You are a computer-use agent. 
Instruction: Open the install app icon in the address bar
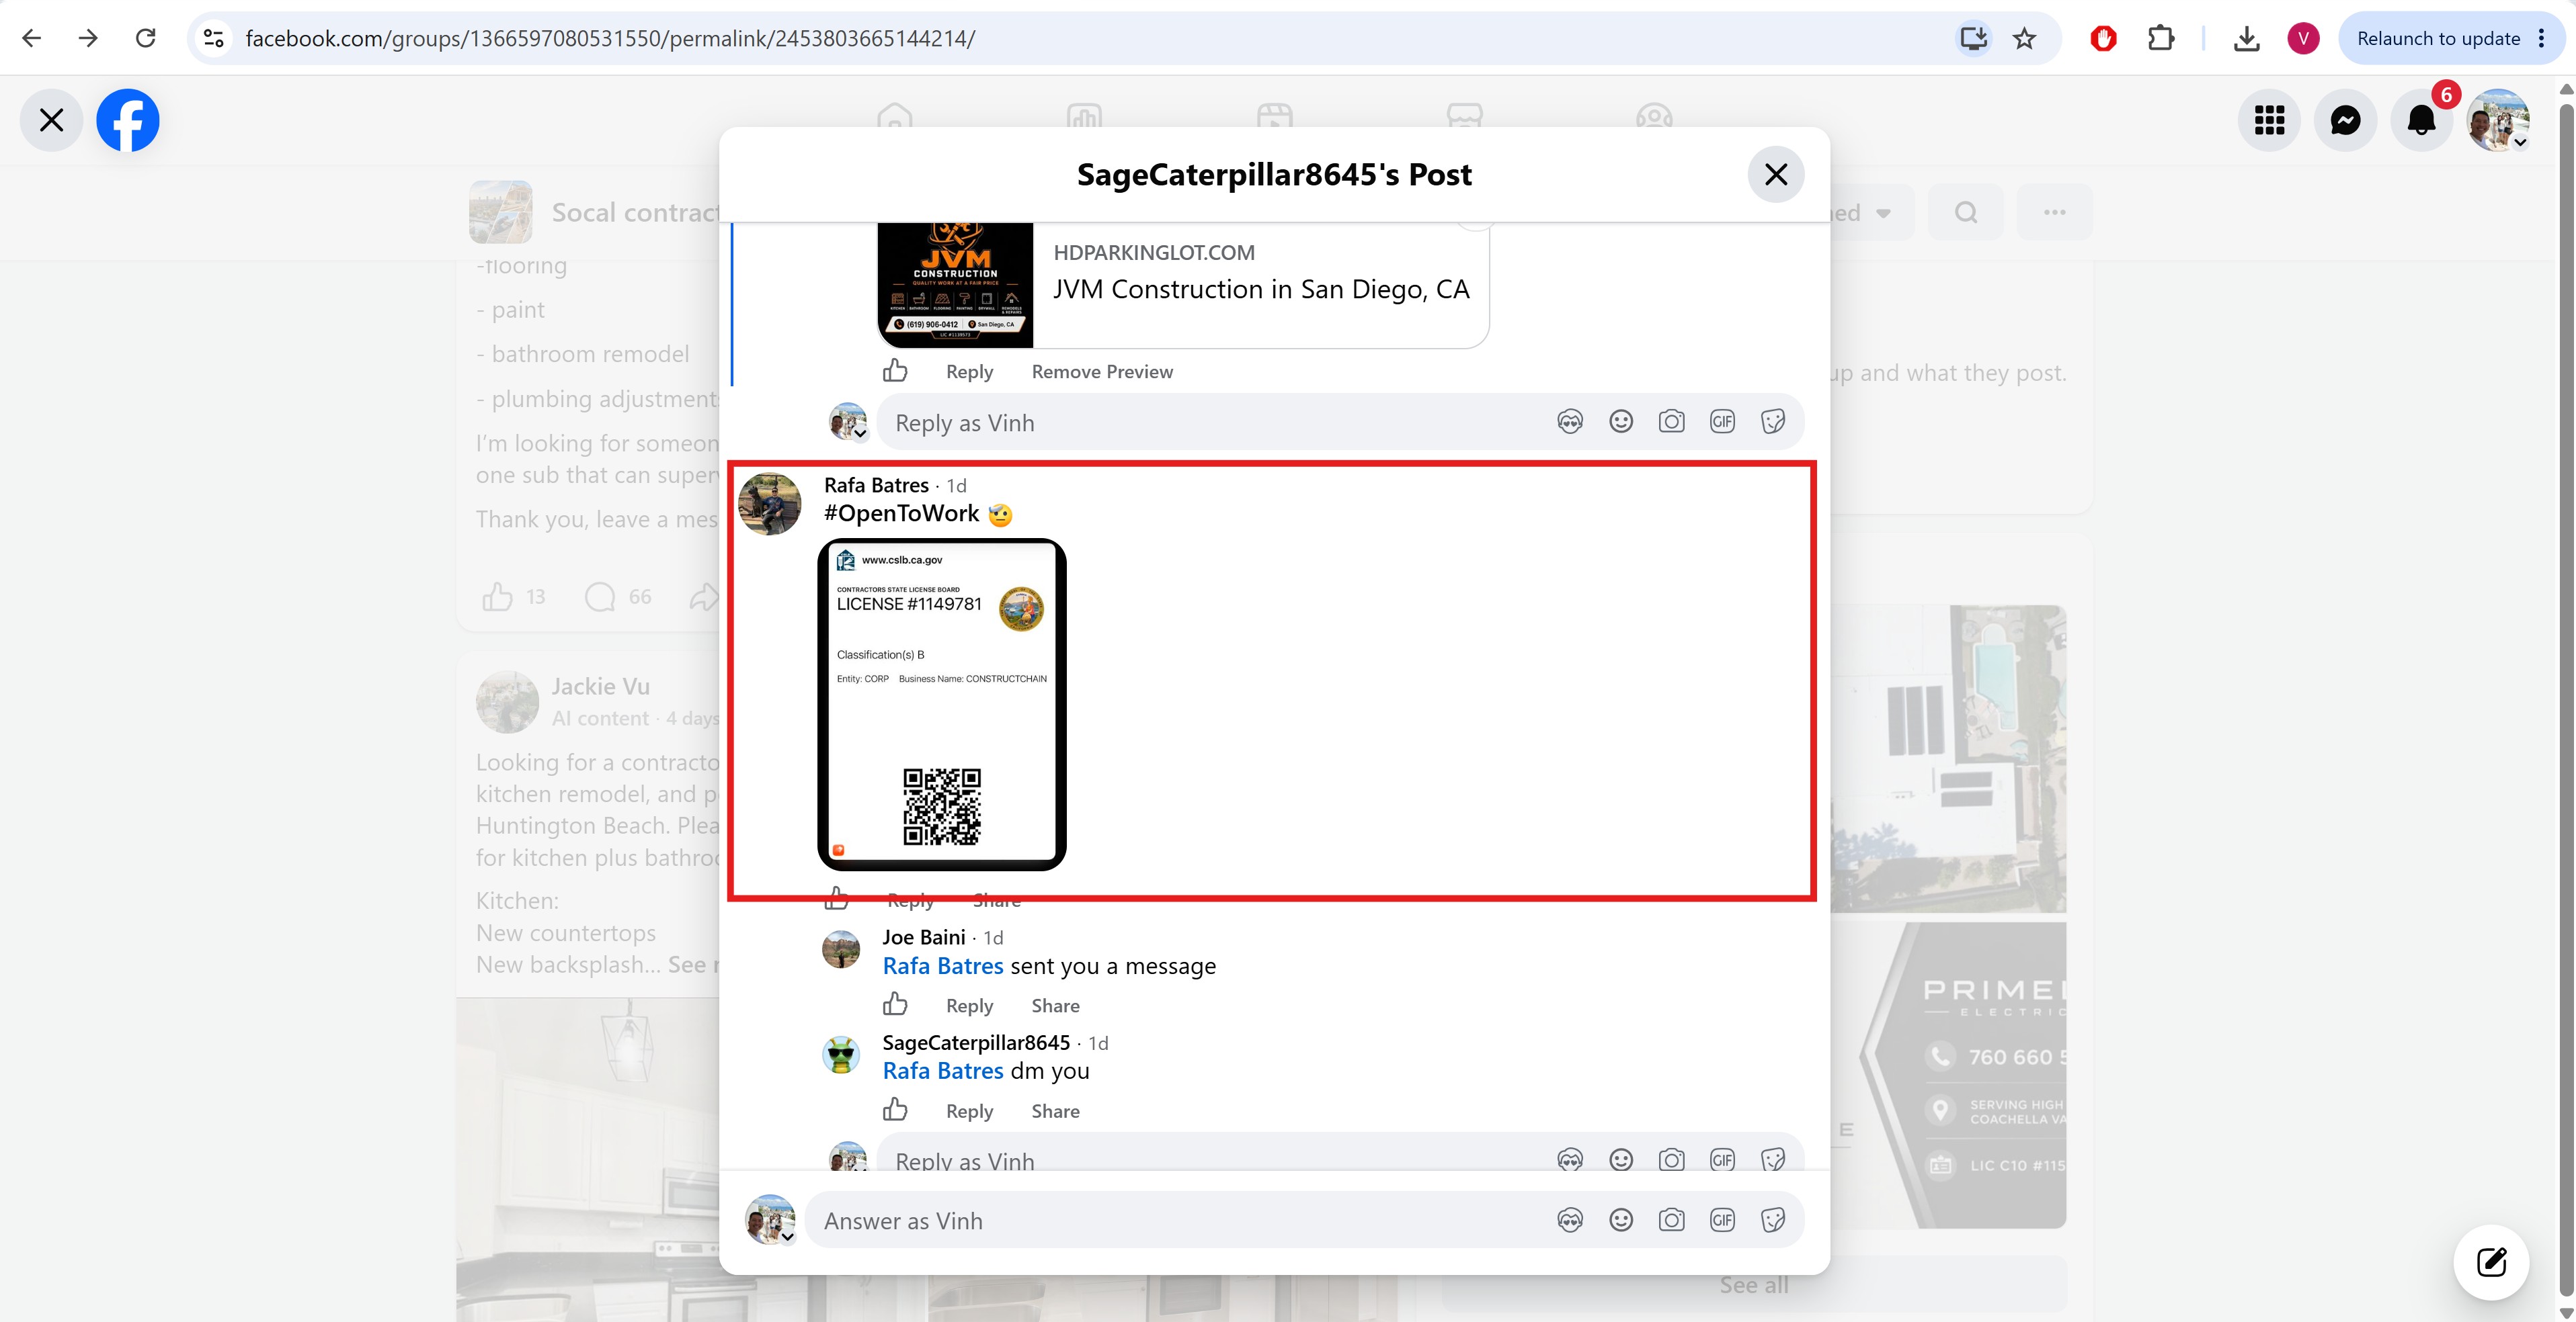point(1973,38)
